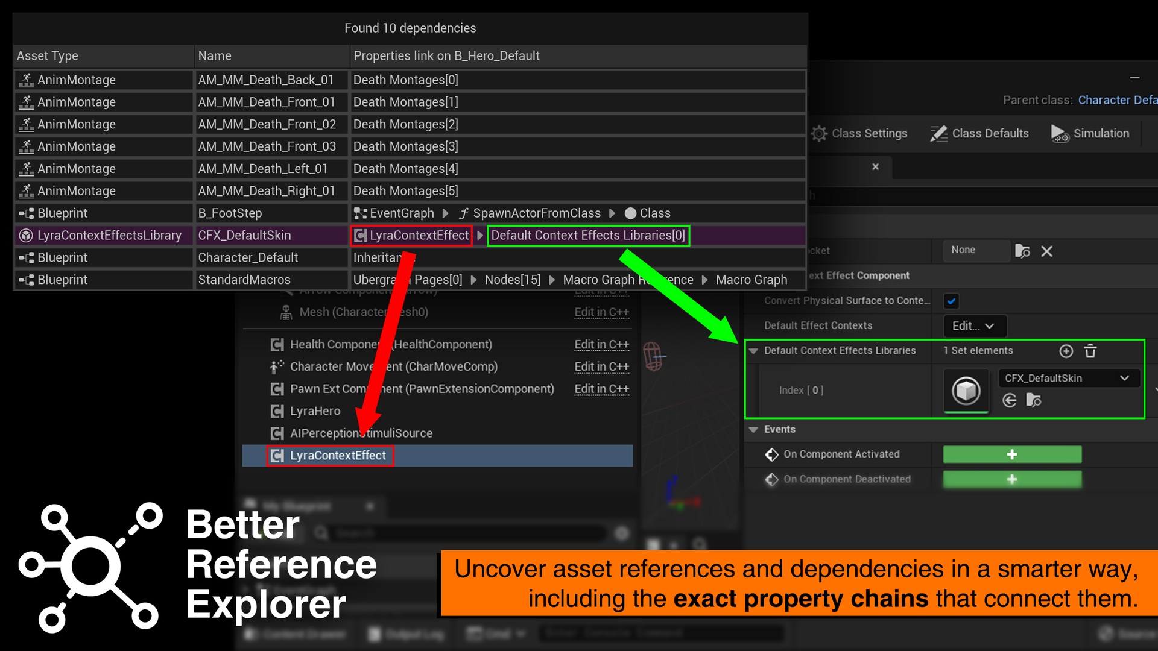Collapse Default Context Effects Libraries section
The width and height of the screenshot is (1158, 651).
point(753,351)
